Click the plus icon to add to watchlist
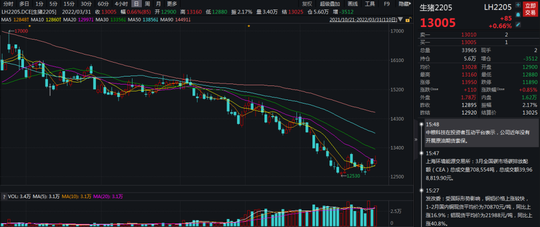540x227 pixels. point(518,4)
